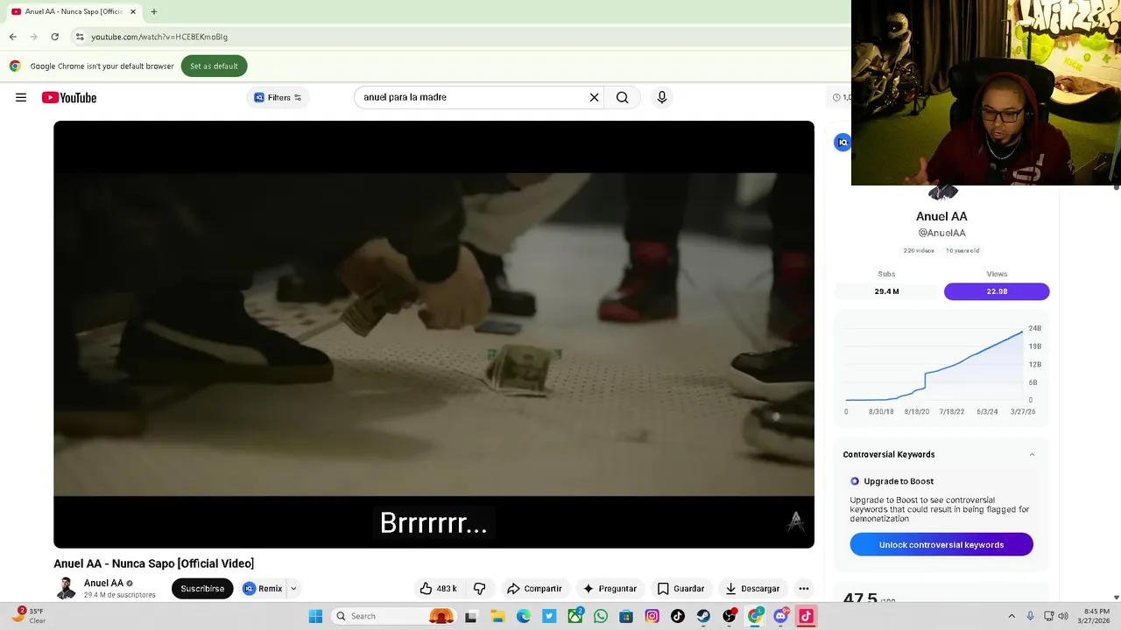The image size is (1121, 630).
Task: Open the Windows Start menu
Action: (315, 616)
